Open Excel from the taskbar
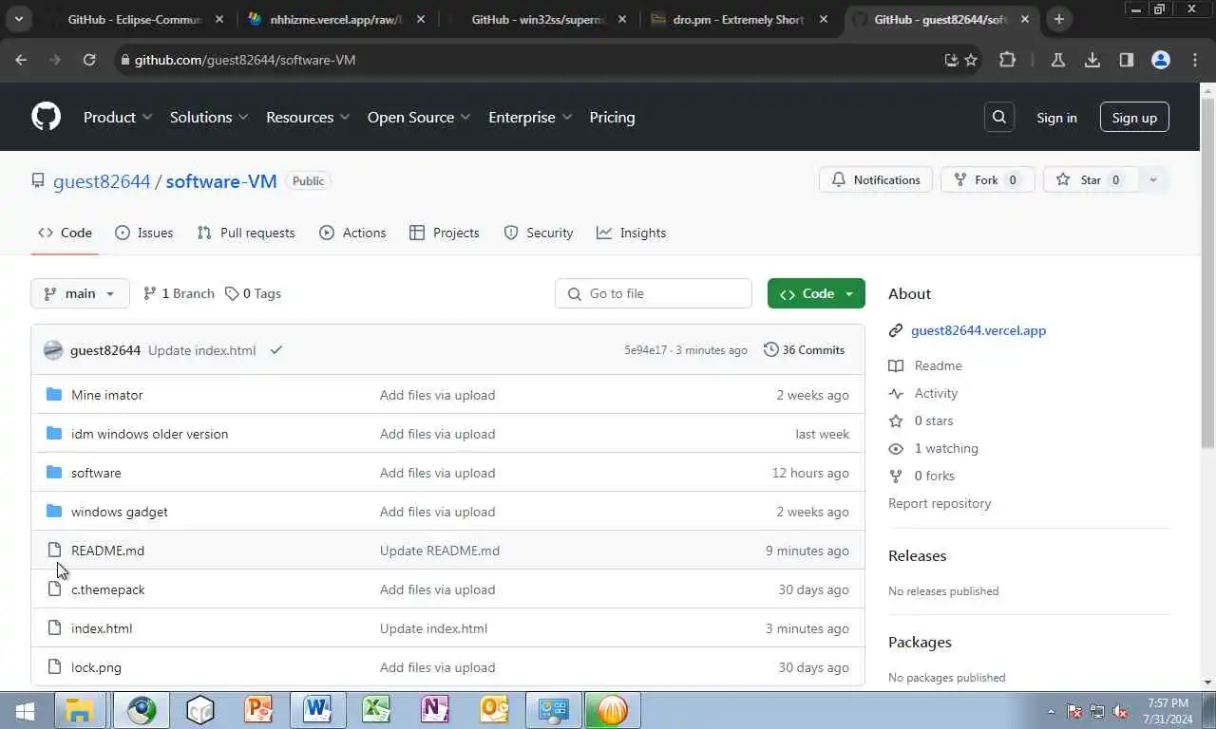 pyautogui.click(x=376, y=710)
